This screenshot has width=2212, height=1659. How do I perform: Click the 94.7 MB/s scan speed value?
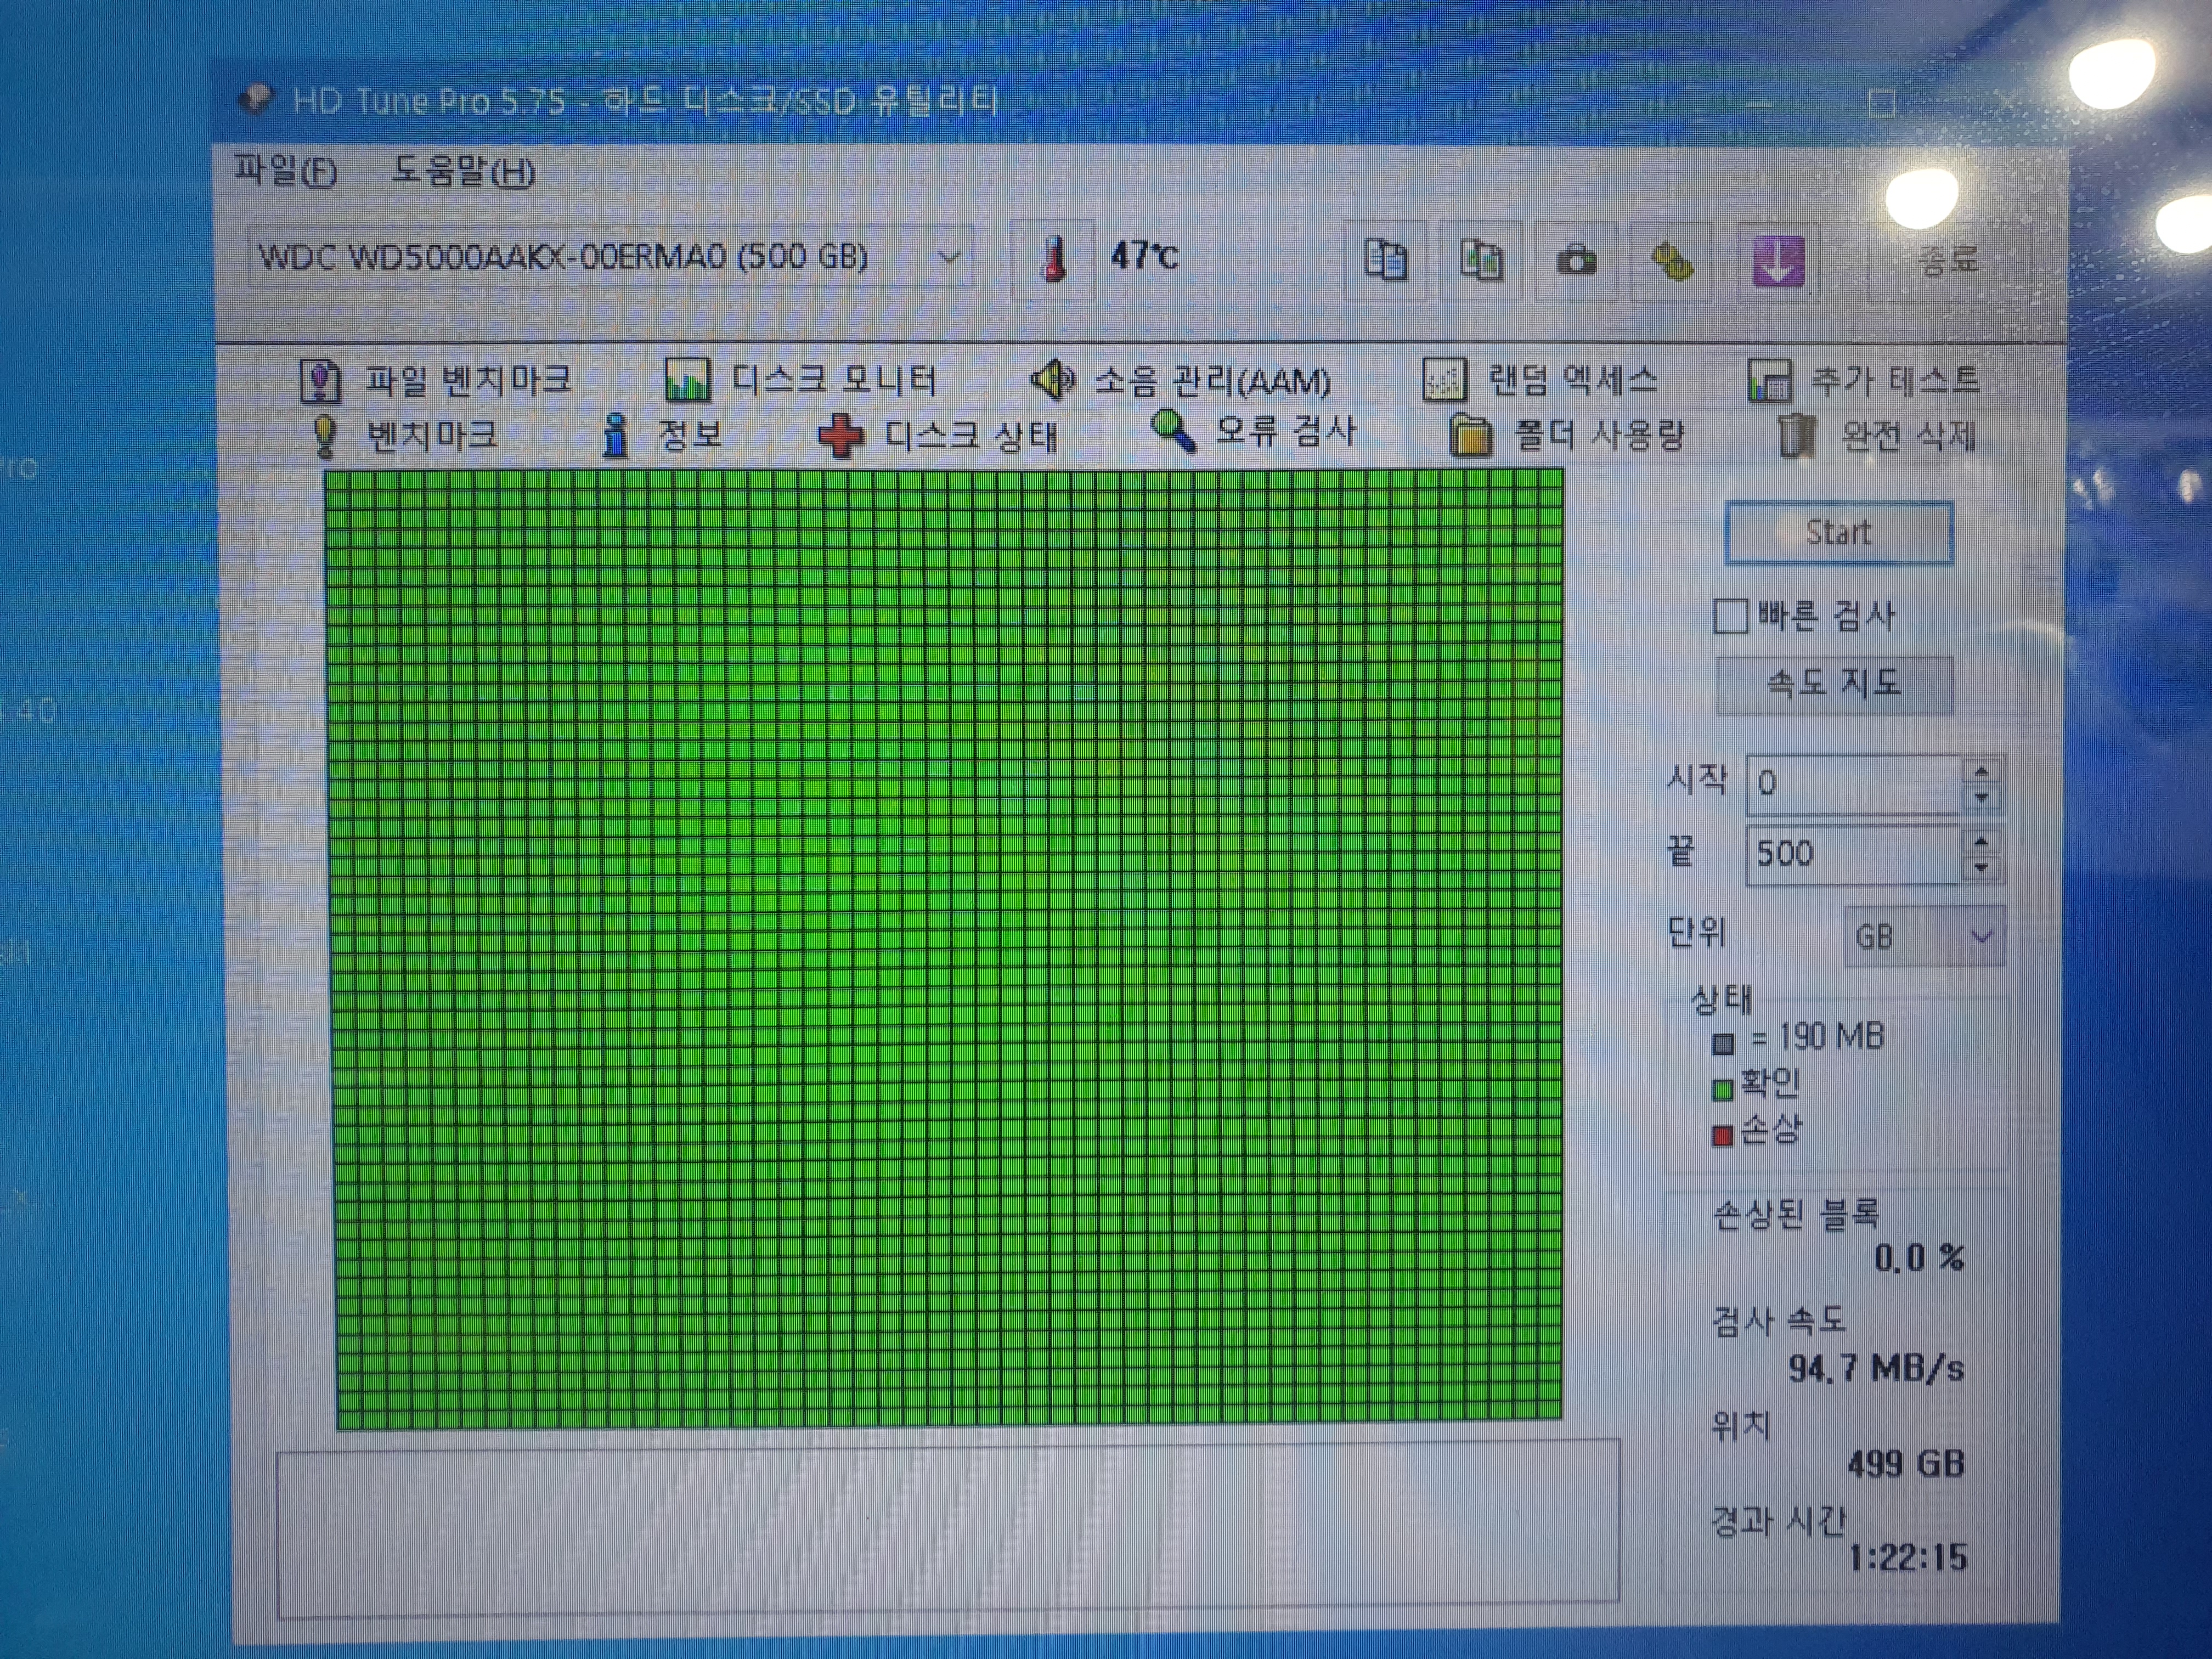point(1876,1368)
